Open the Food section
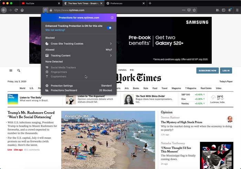This screenshot has width=241, height=169. pos(155,88)
